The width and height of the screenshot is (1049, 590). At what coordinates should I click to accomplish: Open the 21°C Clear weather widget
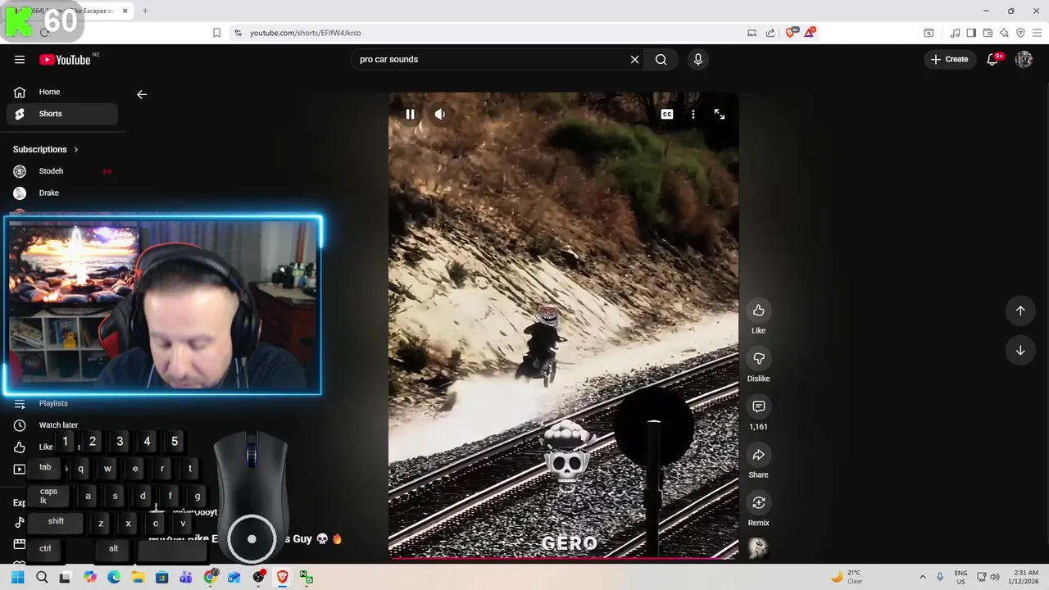pos(847,578)
